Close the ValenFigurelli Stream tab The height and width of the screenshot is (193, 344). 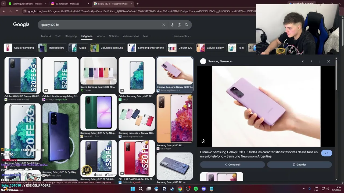pyautogui.click(x=46, y=4)
